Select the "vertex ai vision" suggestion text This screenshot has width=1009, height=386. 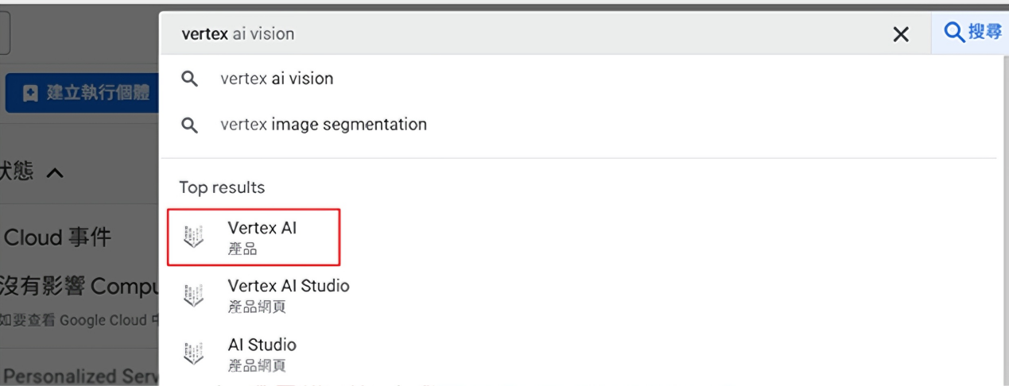277,79
